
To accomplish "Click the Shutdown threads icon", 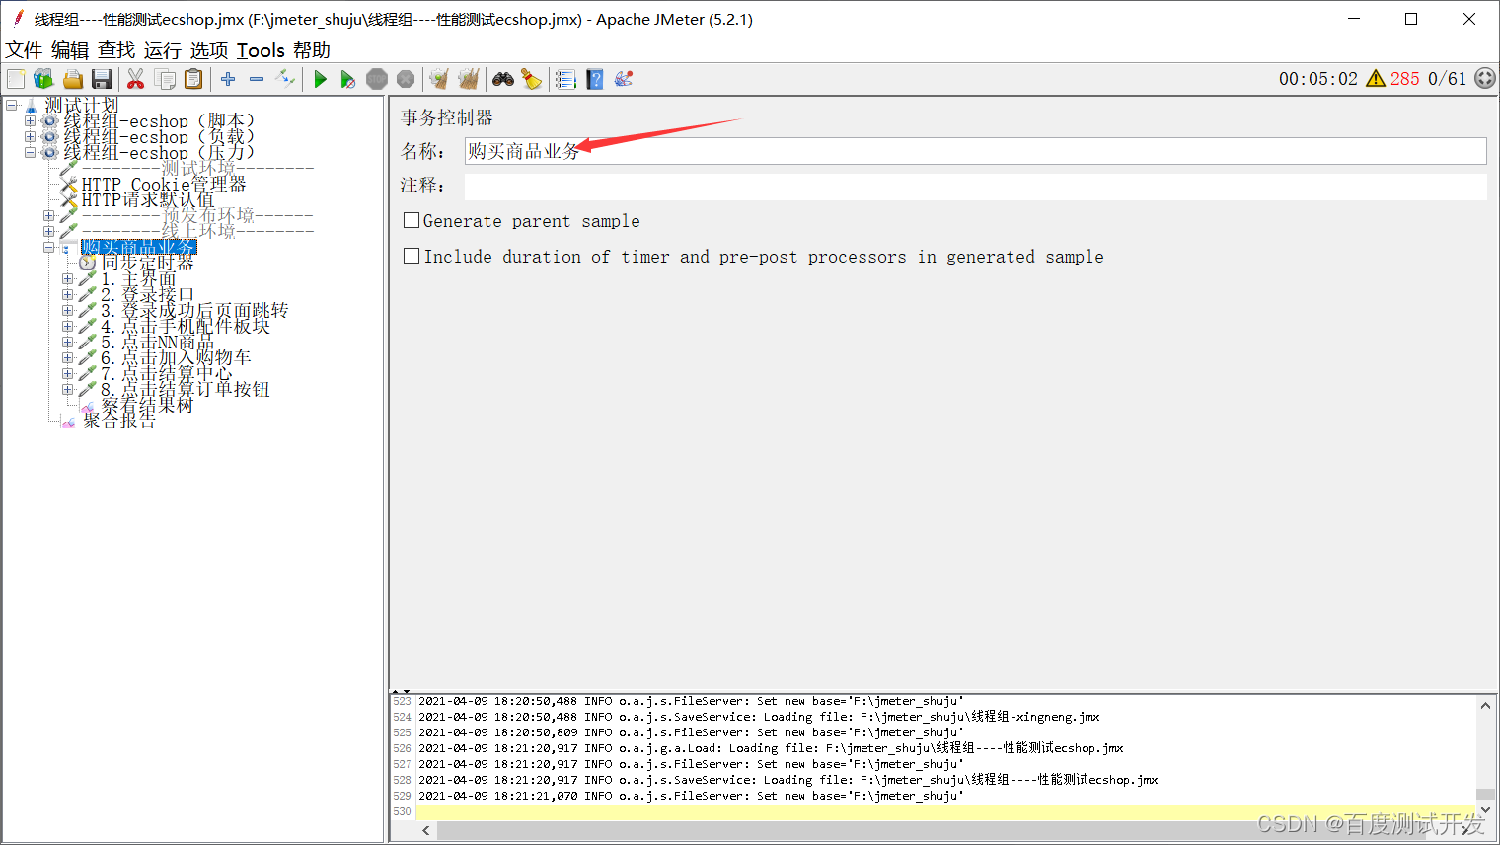I will (x=406, y=79).
